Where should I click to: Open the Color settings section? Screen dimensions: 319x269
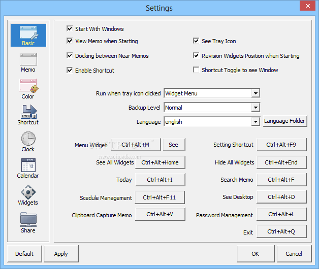click(28, 89)
